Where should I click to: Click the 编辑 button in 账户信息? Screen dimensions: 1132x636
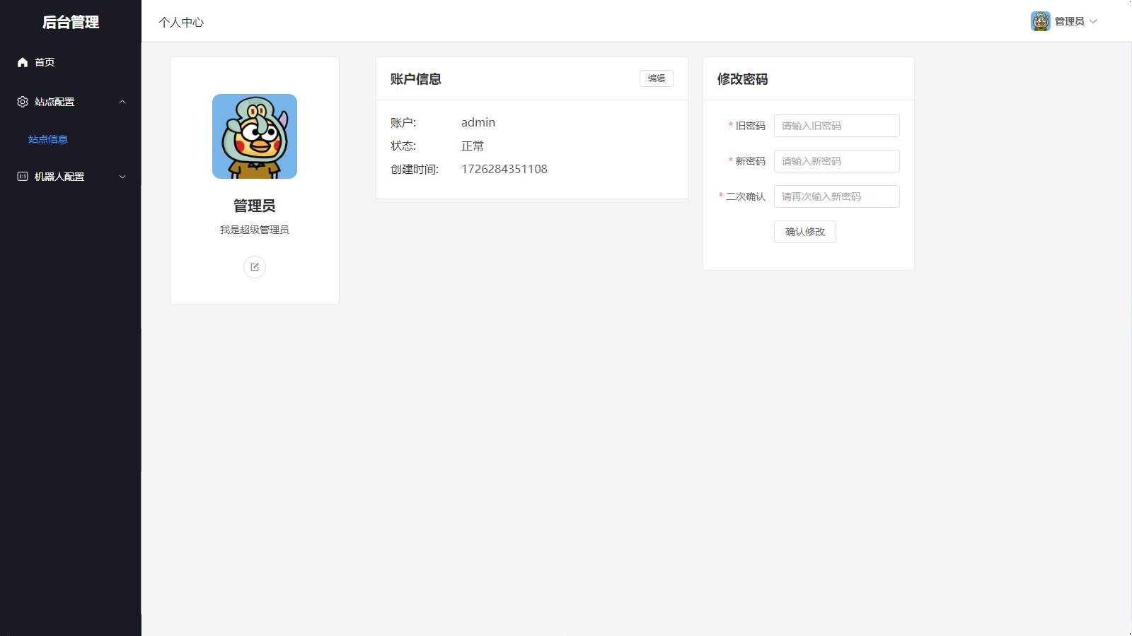click(657, 78)
